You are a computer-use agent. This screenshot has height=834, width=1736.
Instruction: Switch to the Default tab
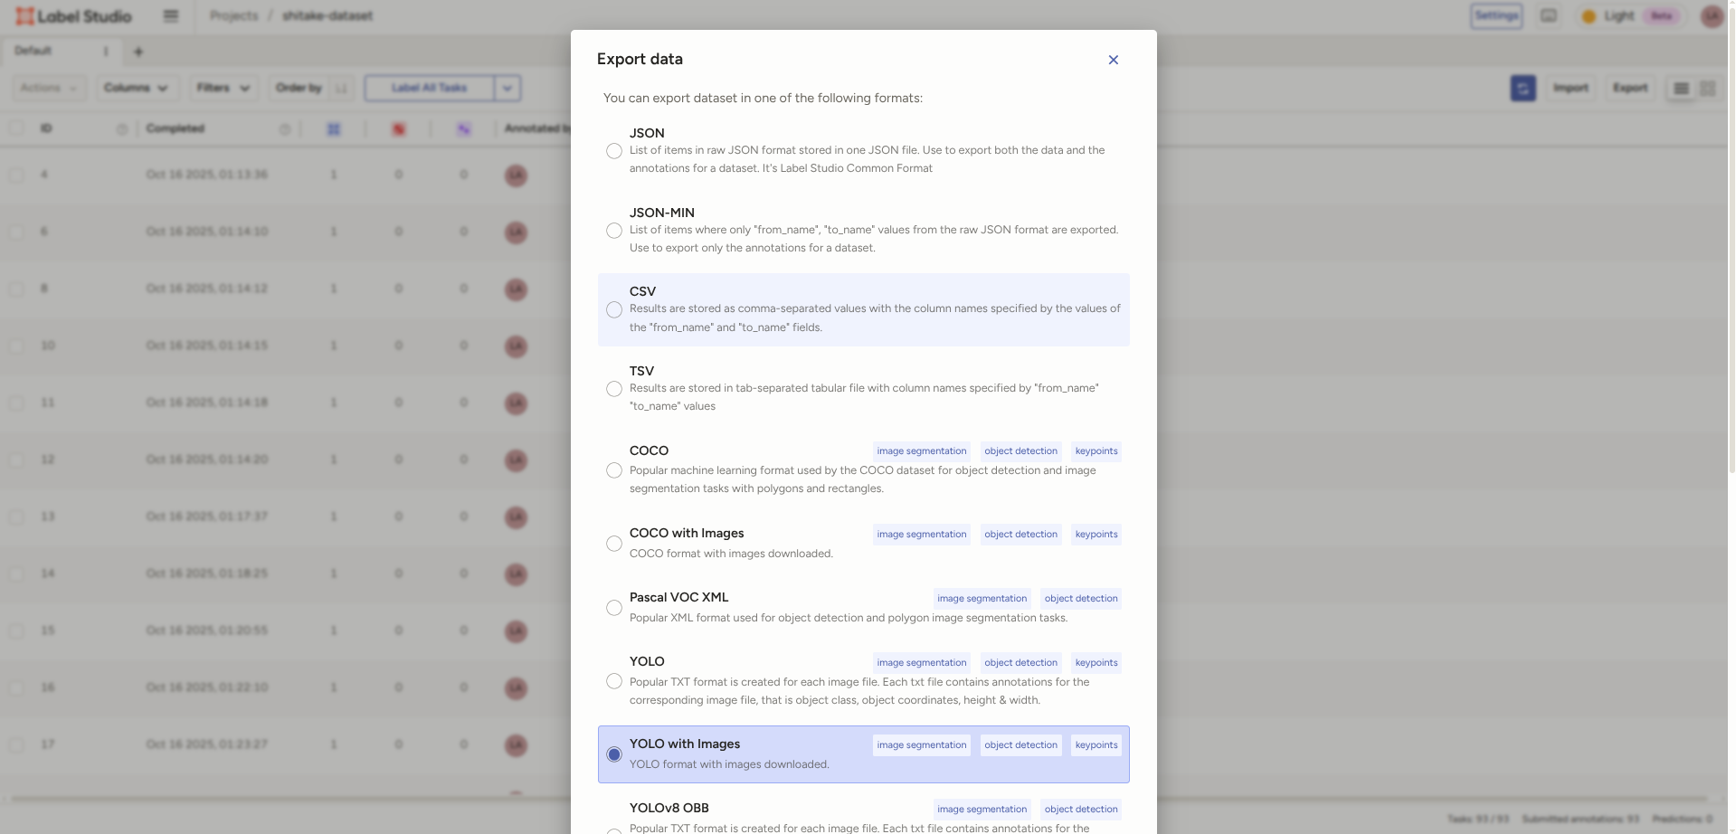tap(33, 51)
